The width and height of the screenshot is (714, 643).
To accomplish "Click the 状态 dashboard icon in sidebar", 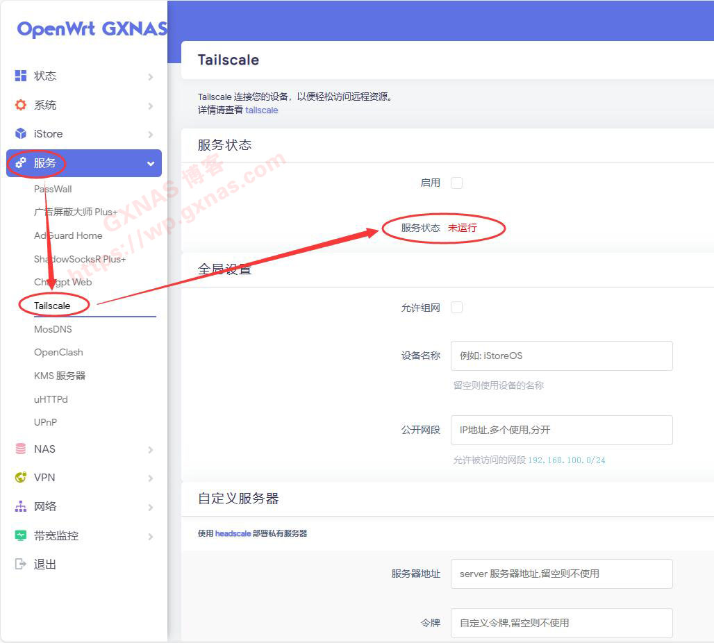I will tap(21, 76).
